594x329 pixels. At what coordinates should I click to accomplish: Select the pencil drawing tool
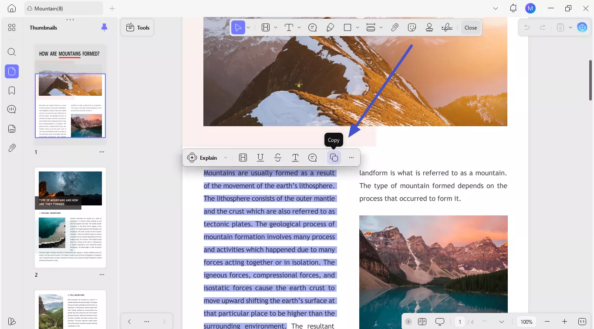330,27
